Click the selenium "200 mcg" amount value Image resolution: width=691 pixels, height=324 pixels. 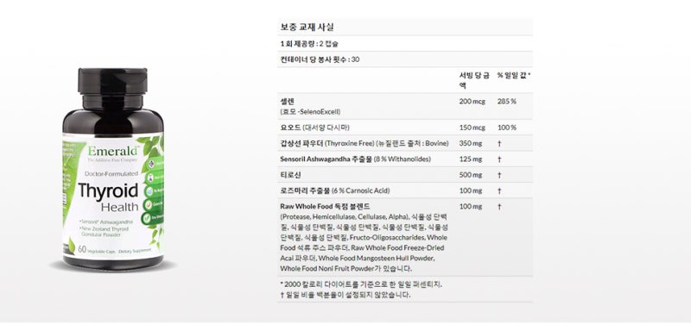472,102
